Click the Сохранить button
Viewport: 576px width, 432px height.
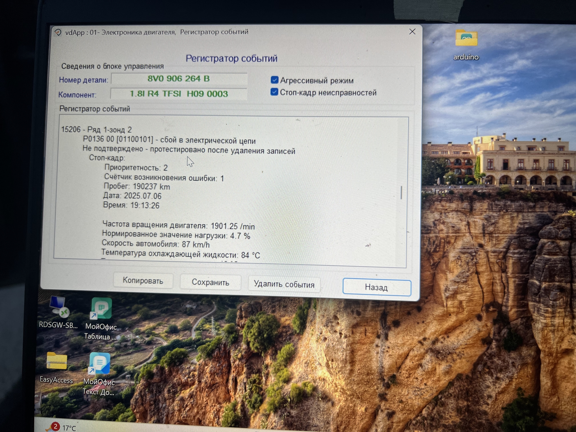210,282
